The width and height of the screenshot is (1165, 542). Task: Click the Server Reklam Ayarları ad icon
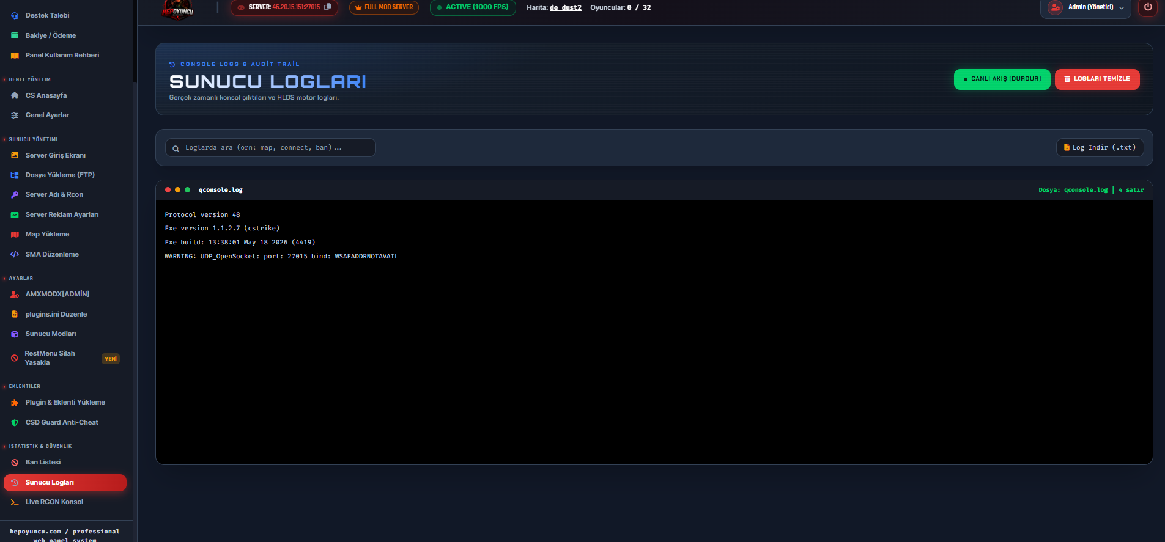pyautogui.click(x=15, y=215)
